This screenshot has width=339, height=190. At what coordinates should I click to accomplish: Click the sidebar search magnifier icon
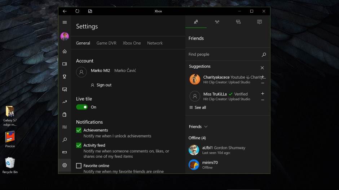pos(65,140)
